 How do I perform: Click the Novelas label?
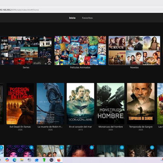click(x=134, y=67)
